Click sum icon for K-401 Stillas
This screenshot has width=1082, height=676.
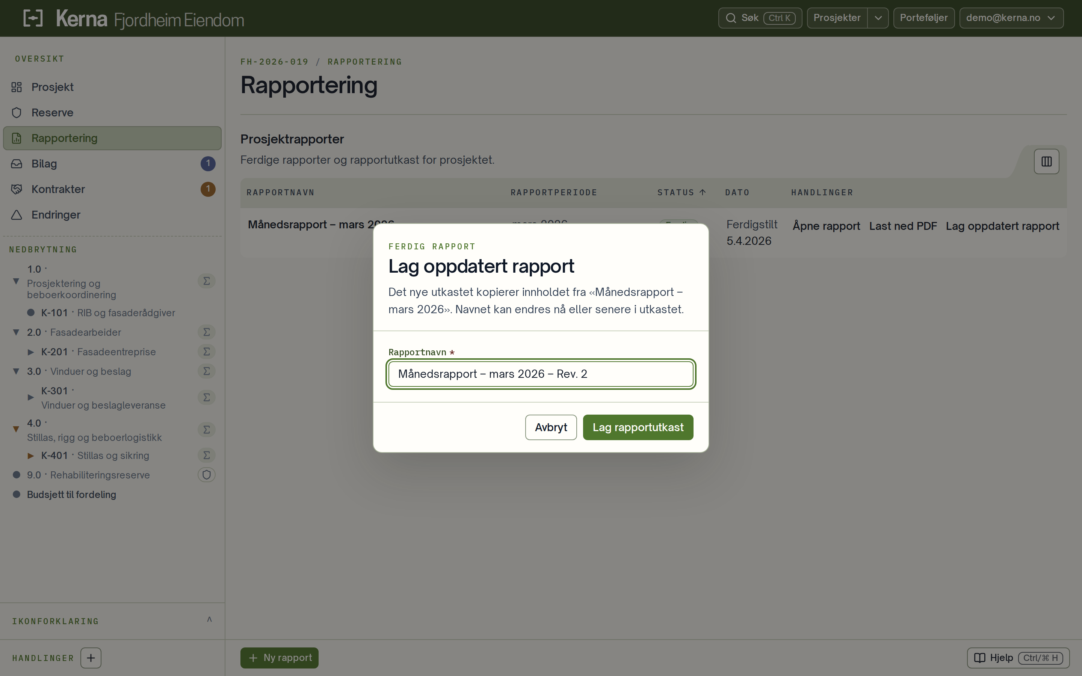[207, 456]
